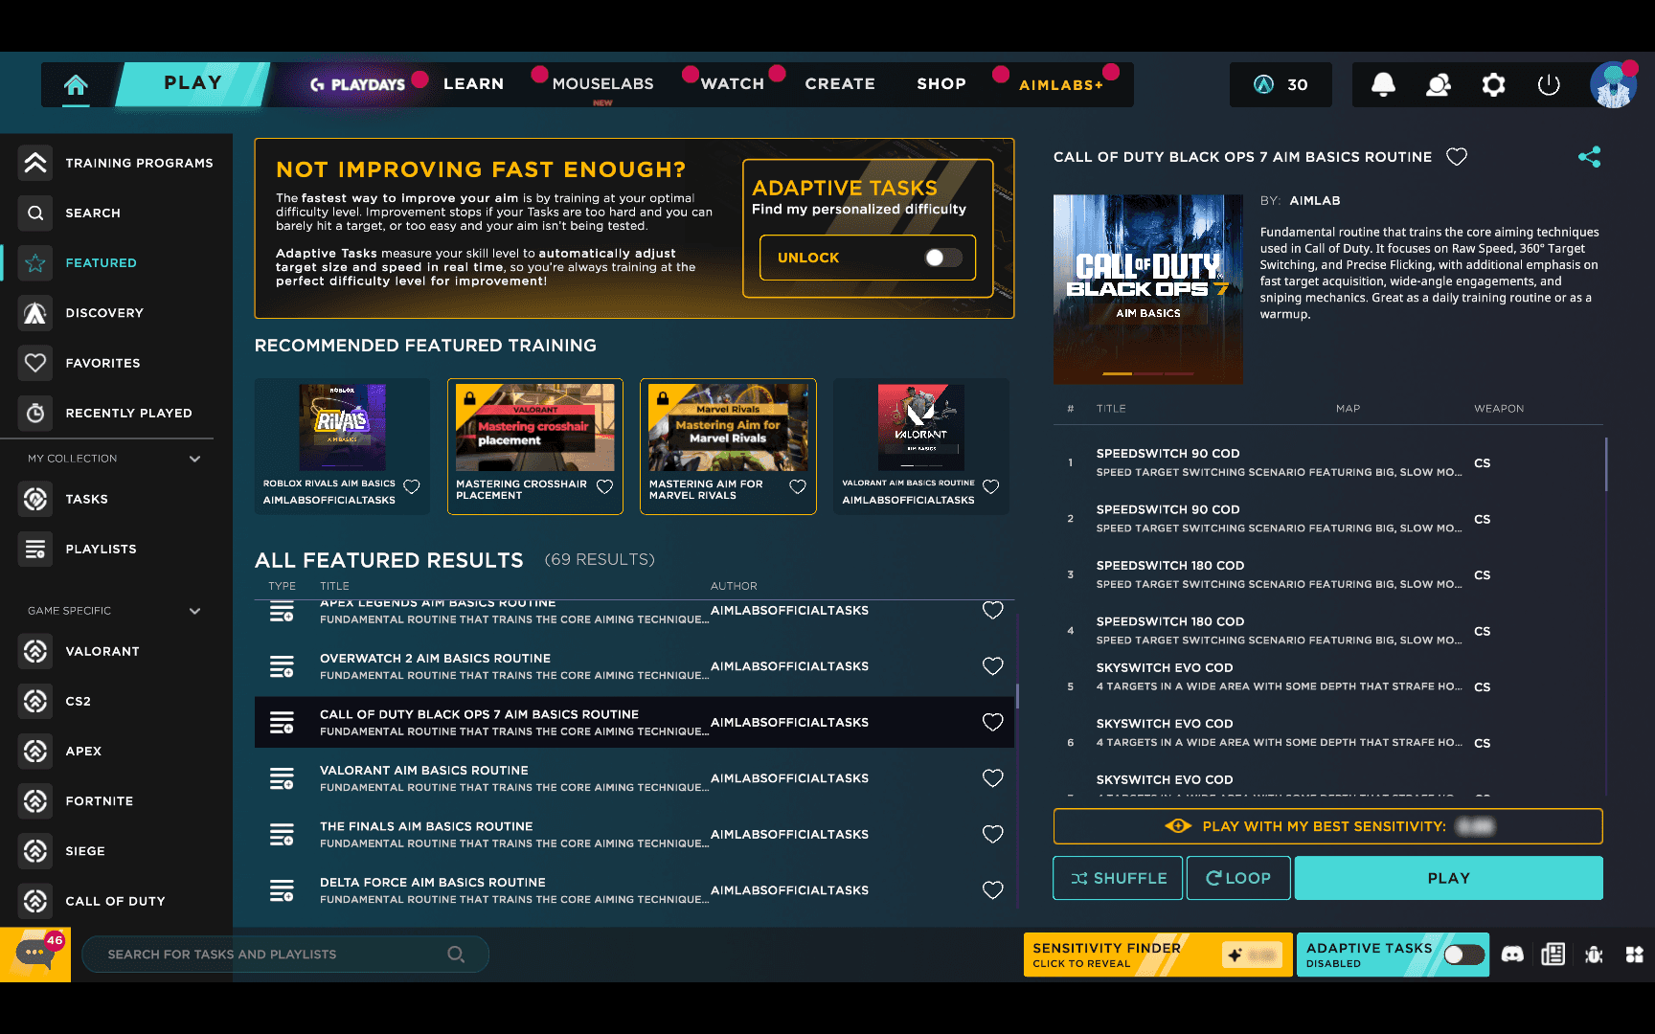Screen dimensions: 1655x1034
Task: Open Mastering Aim for Marvel Rivals thumbnail
Action: click(x=728, y=428)
